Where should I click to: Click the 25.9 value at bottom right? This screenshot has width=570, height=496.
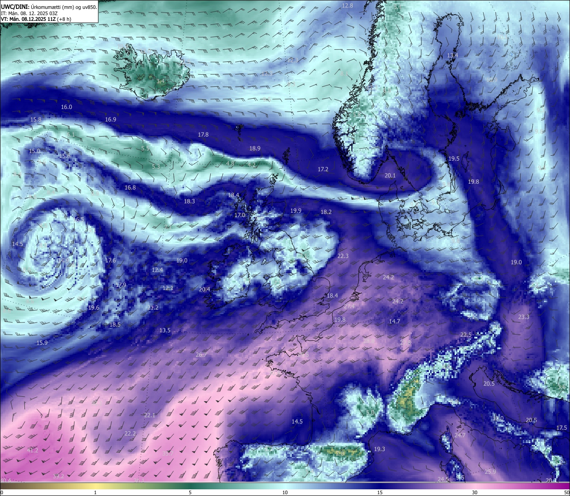(x=490, y=472)
